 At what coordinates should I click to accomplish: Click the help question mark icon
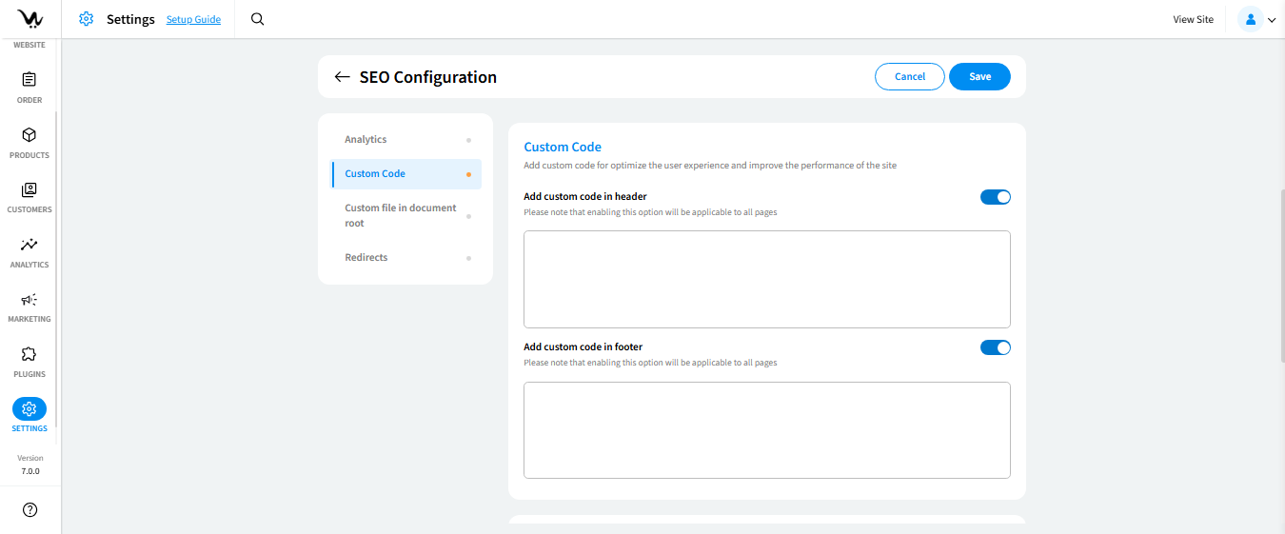tap(30, 510)
